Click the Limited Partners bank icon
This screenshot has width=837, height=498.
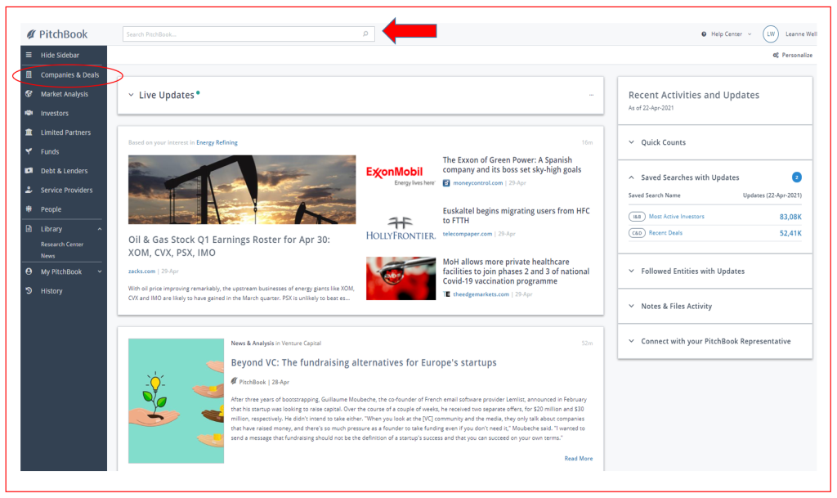coord(29,132)
